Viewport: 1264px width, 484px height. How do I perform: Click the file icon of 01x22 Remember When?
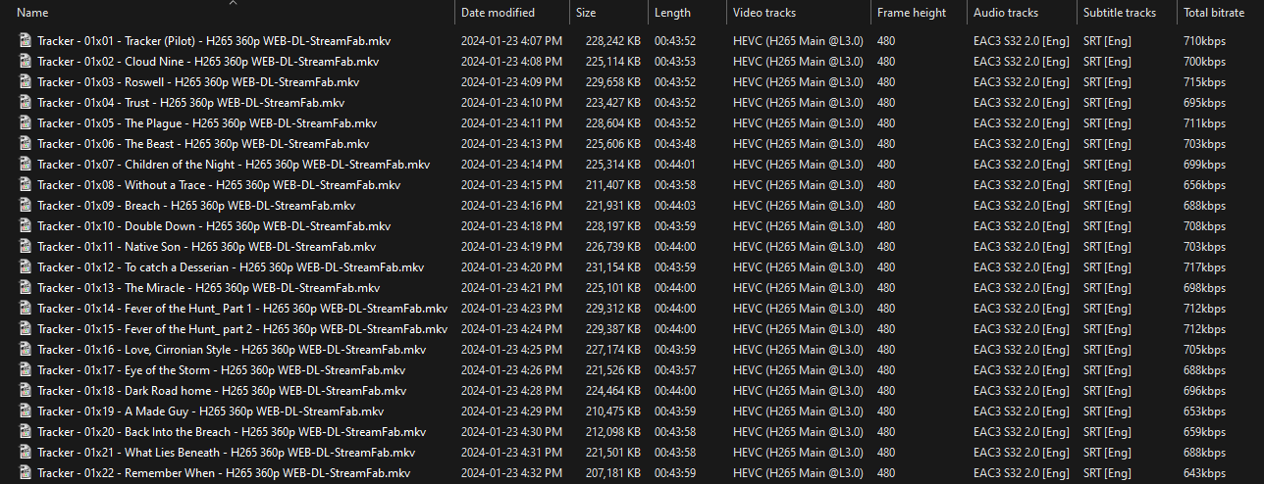26,473
